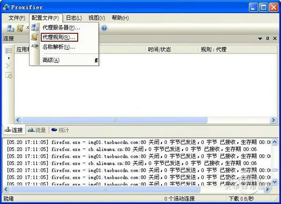This screenshot has width=281, height=204.
Task: Click the gray X icon in connections sidebar
Action: [8, 66]
